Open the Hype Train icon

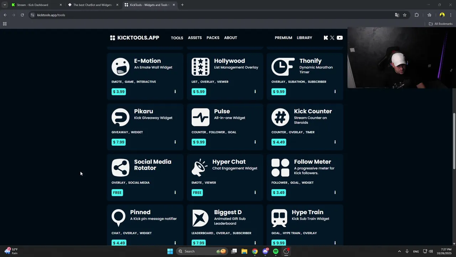click(x=279, y=218)
